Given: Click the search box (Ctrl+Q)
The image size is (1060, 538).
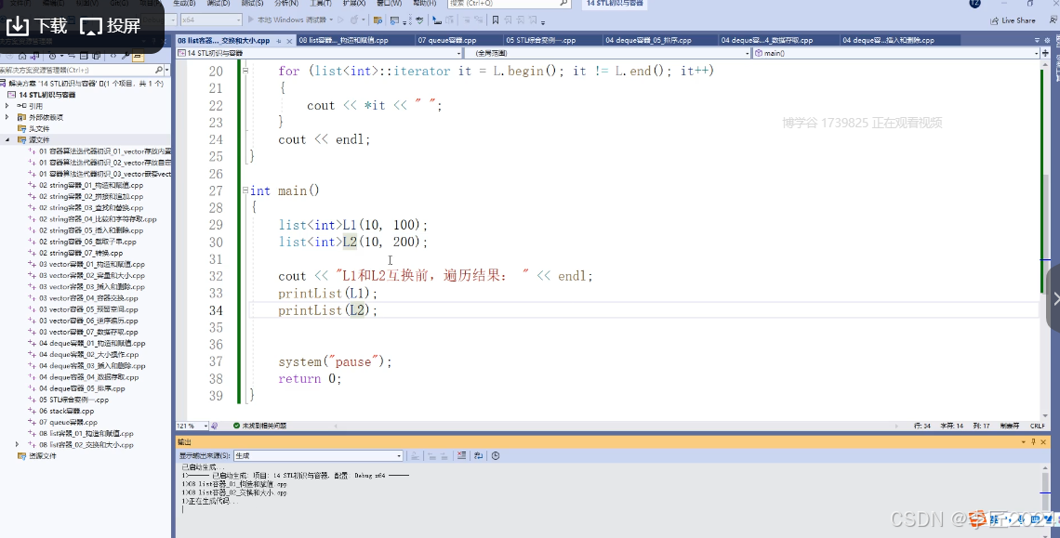Looking at the screenshot, I should [509, 4].
